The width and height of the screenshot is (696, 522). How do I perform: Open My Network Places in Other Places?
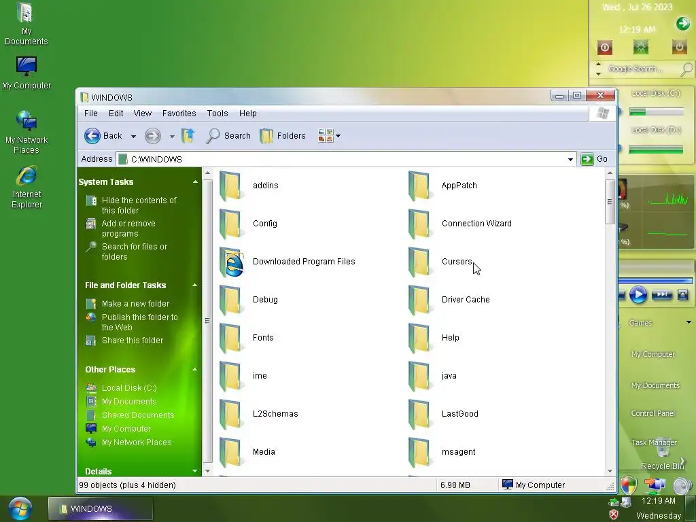coord(137,442)
